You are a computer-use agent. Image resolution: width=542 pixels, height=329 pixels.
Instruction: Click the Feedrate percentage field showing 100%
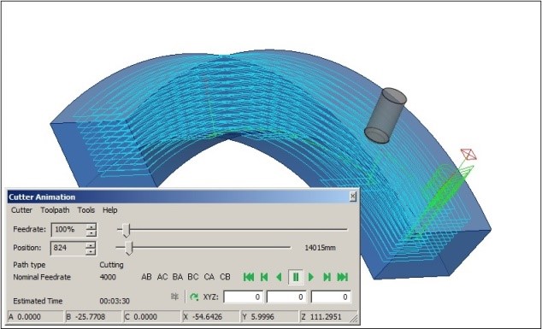68,230
